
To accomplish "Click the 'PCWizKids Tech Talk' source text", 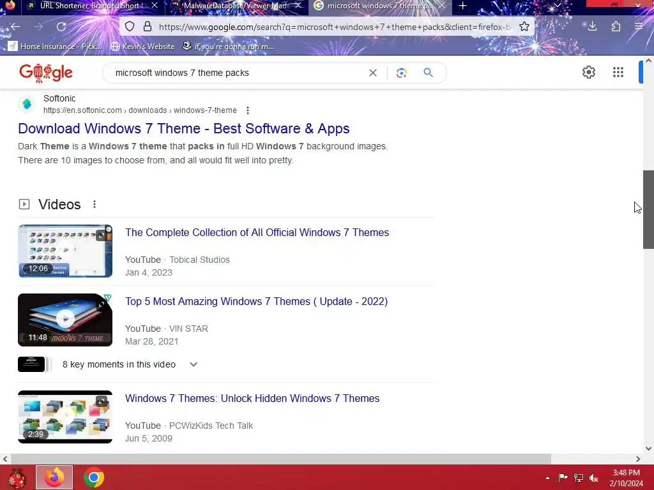I will coord(211,426).
